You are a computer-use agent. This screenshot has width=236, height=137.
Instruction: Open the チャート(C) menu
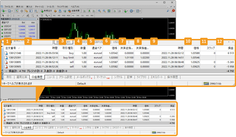point(39,7)
